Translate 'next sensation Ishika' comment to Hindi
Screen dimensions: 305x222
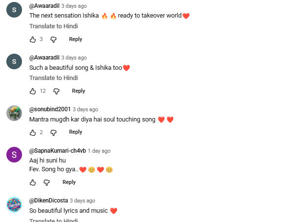(x=53, y=26)
